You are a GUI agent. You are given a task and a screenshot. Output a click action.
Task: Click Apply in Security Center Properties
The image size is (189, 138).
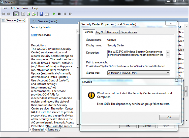(166, 126)
